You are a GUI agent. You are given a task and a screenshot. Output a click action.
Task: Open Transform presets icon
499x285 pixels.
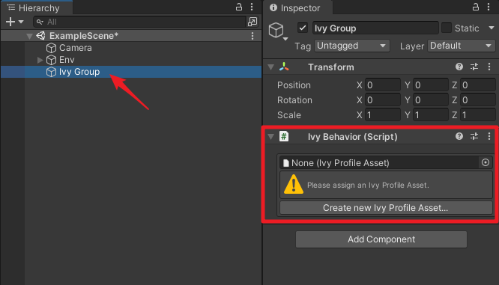474,67
